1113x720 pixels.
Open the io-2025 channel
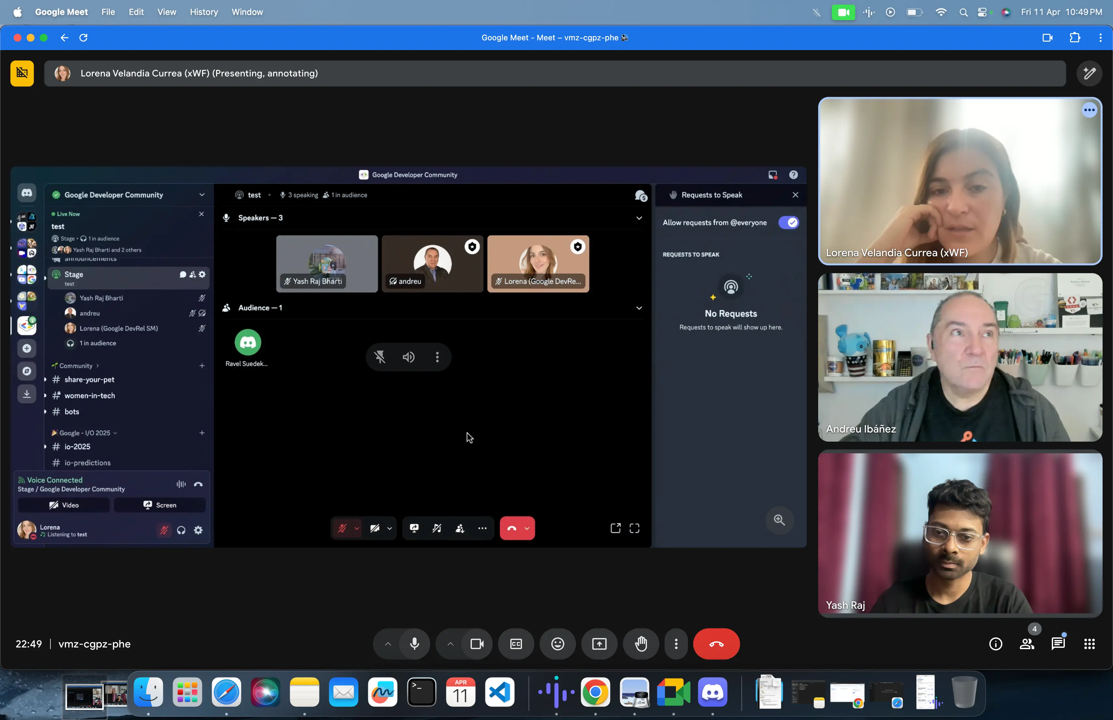77,447
